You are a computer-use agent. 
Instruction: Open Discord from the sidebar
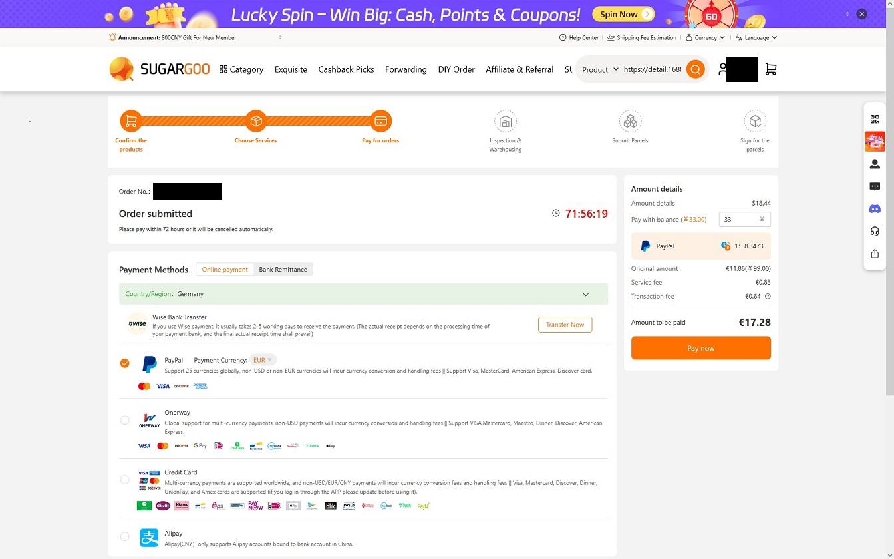(x=875, y=209)
